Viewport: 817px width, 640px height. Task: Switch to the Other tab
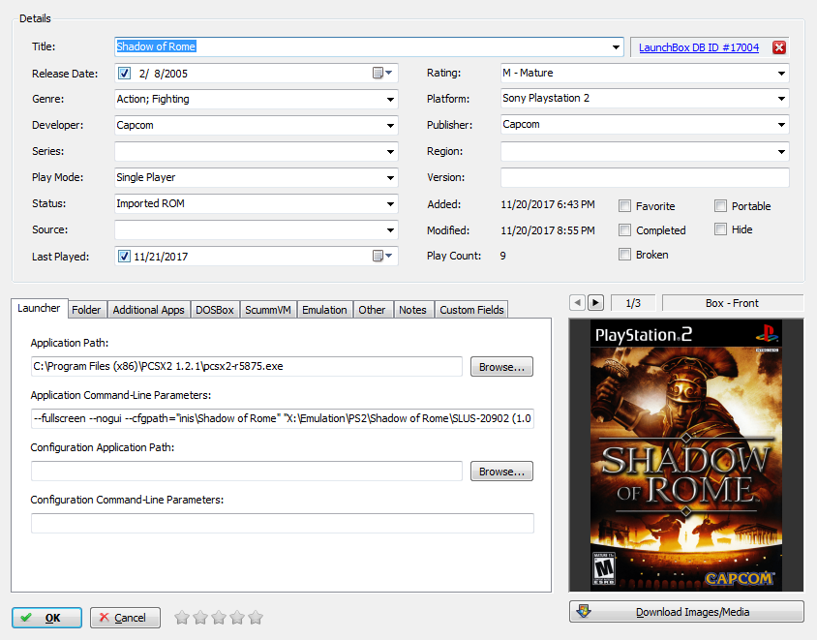click(372, 310)
